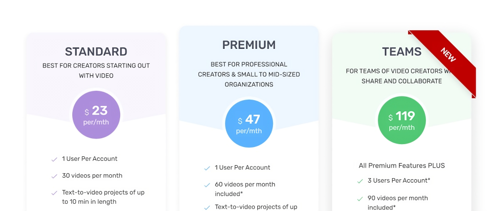Click the All Premium Features PLUS text
Screen dimensions: 500x211
401,166
